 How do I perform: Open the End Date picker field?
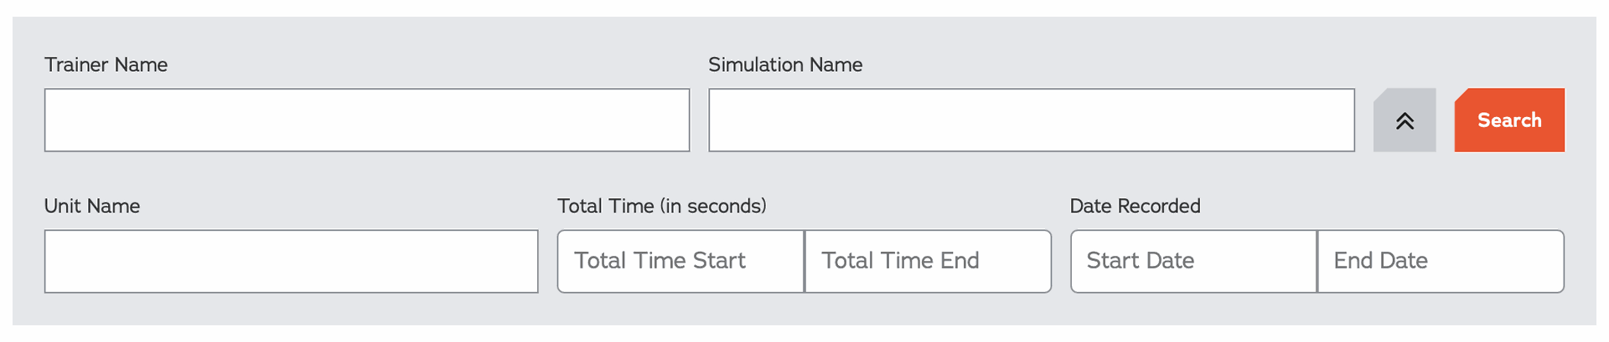[x=1441, y=262]
